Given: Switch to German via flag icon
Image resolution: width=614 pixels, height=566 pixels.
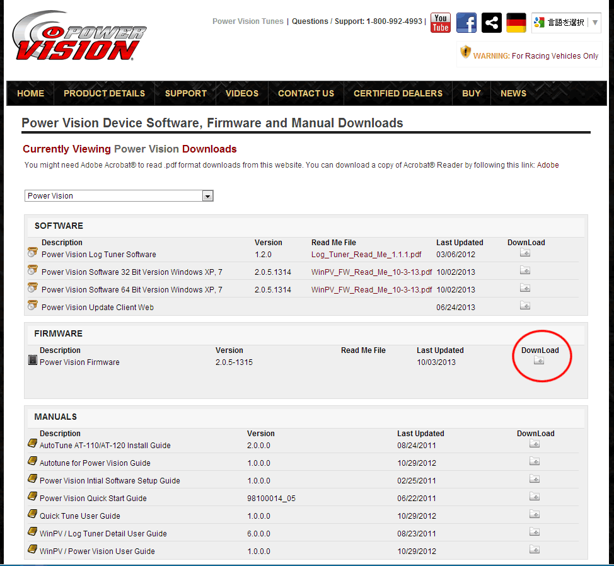Looking at the screenshot, I should tap(516, 23).
